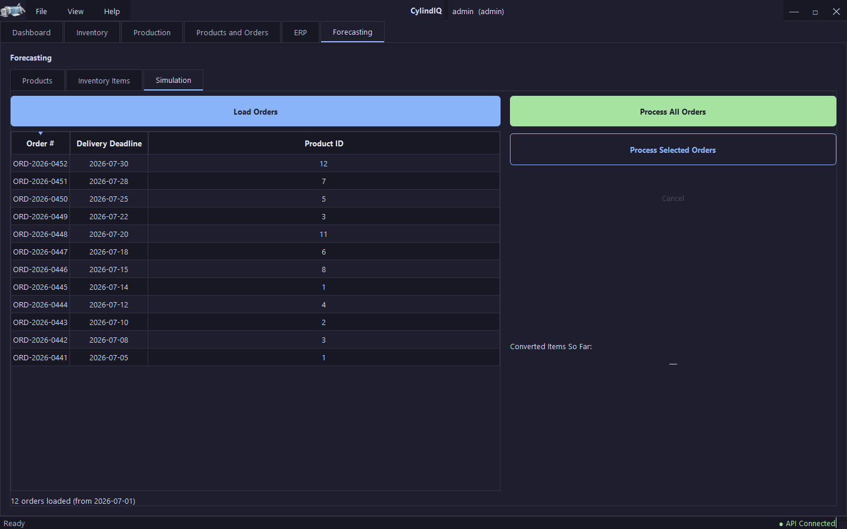Click the deadline cell 2026-07-25
The image size is (847, 529).
pos(109,199)
